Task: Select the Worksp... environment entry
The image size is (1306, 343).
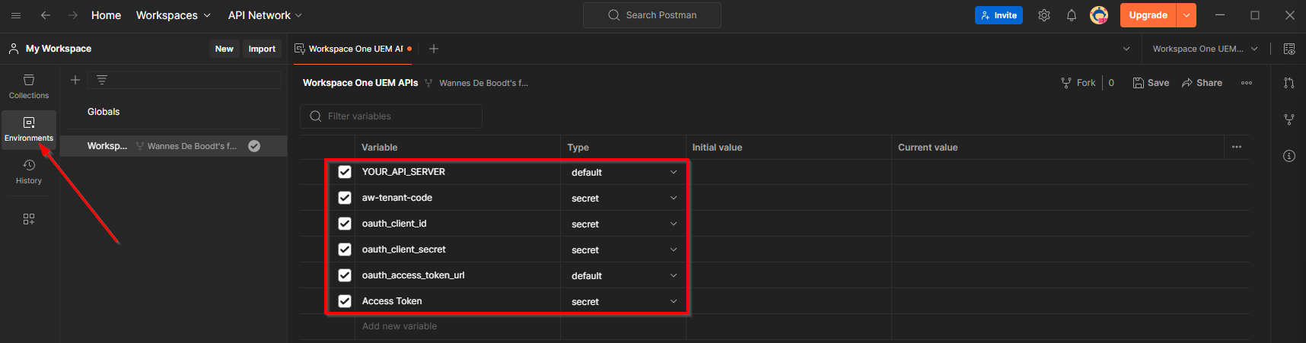Action: (174, 146)
